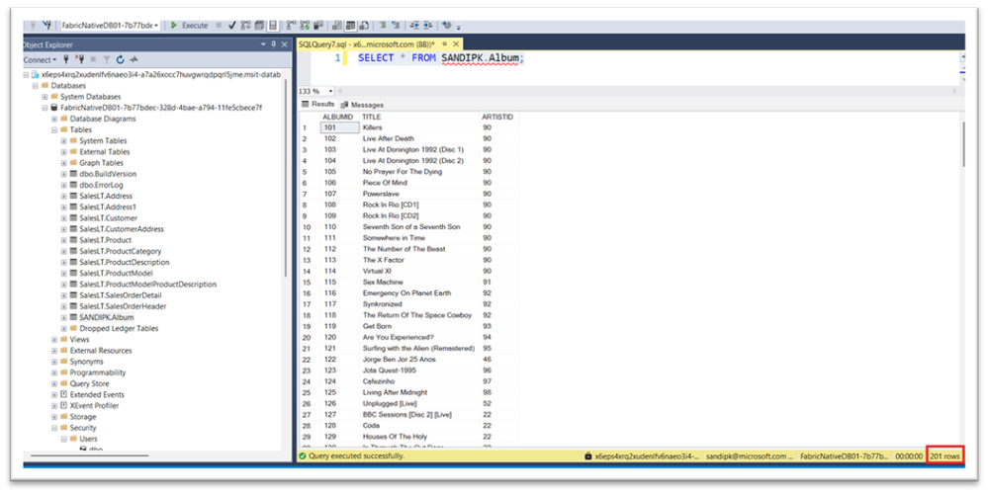Open the Connect dropdown in Object Explorer
The image size is (988, 494).
coord(40,60)
